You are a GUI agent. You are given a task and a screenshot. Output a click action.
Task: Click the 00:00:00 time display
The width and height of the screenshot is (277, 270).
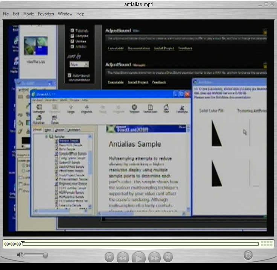pyautogui.click(x=12, y=244)
